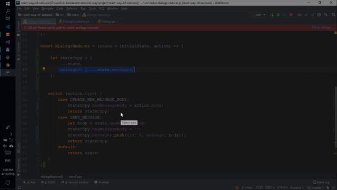337x190 pixels.
Task: Open the npm tool window stripe
Action: pyautogui.click(x=18, y=148)
